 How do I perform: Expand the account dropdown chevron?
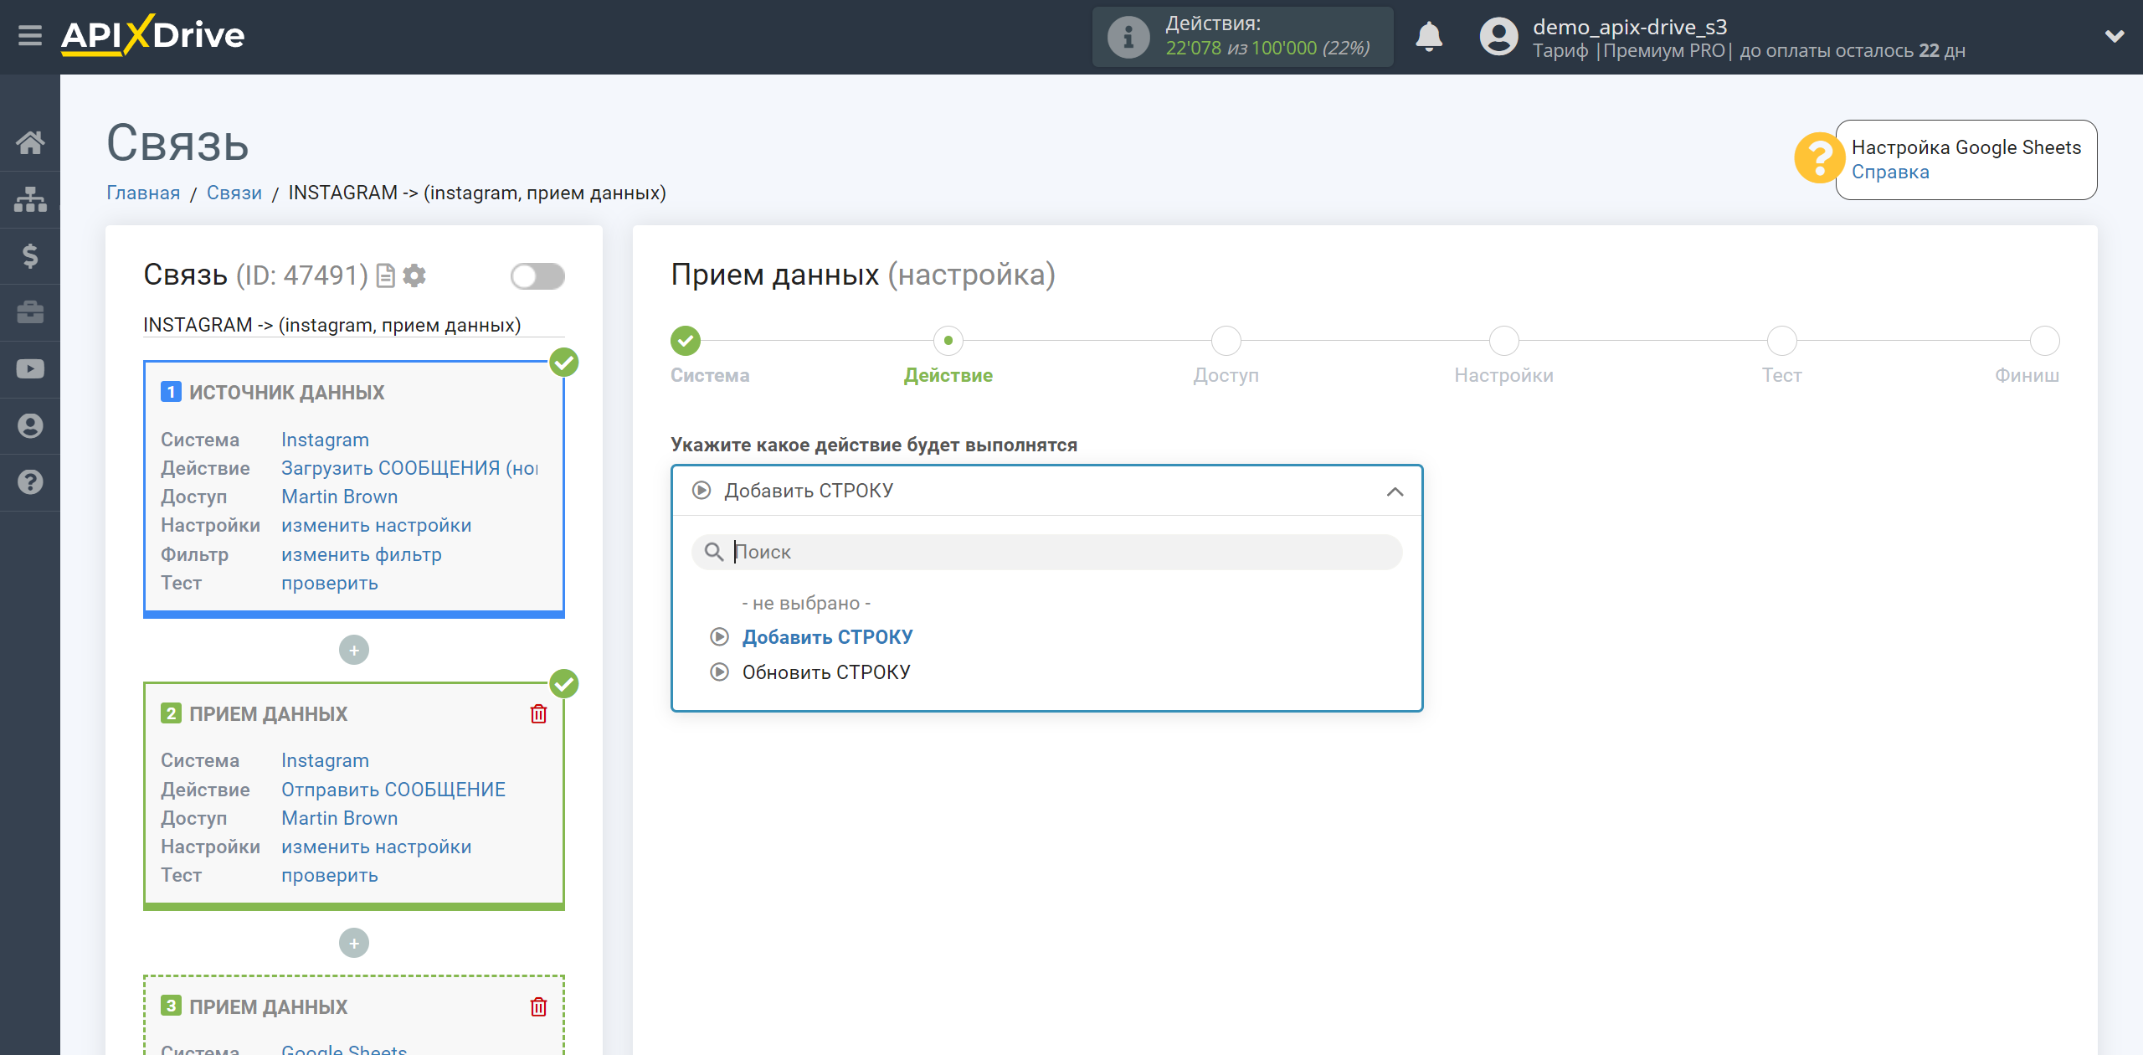(x=2115, y=37)
